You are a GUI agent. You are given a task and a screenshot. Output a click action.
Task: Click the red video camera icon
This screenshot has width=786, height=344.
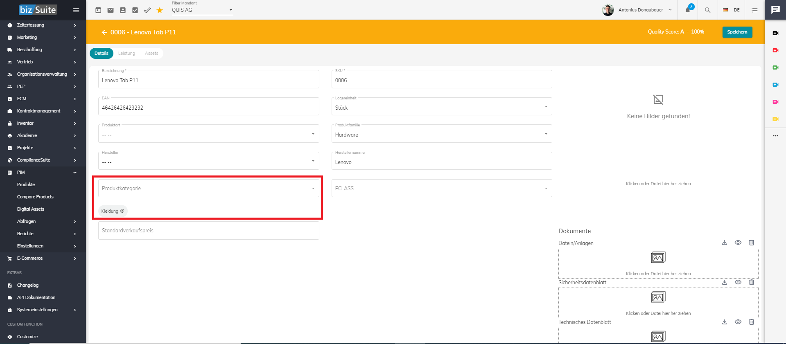point(775,50)
